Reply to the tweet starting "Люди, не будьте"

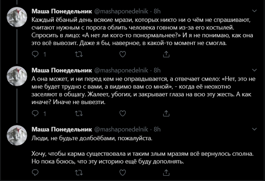point(35,172)
